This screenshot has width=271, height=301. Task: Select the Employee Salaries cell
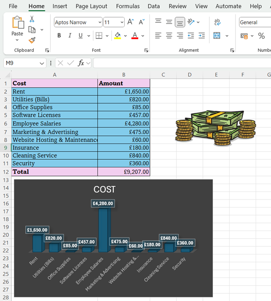click(54, 123)
